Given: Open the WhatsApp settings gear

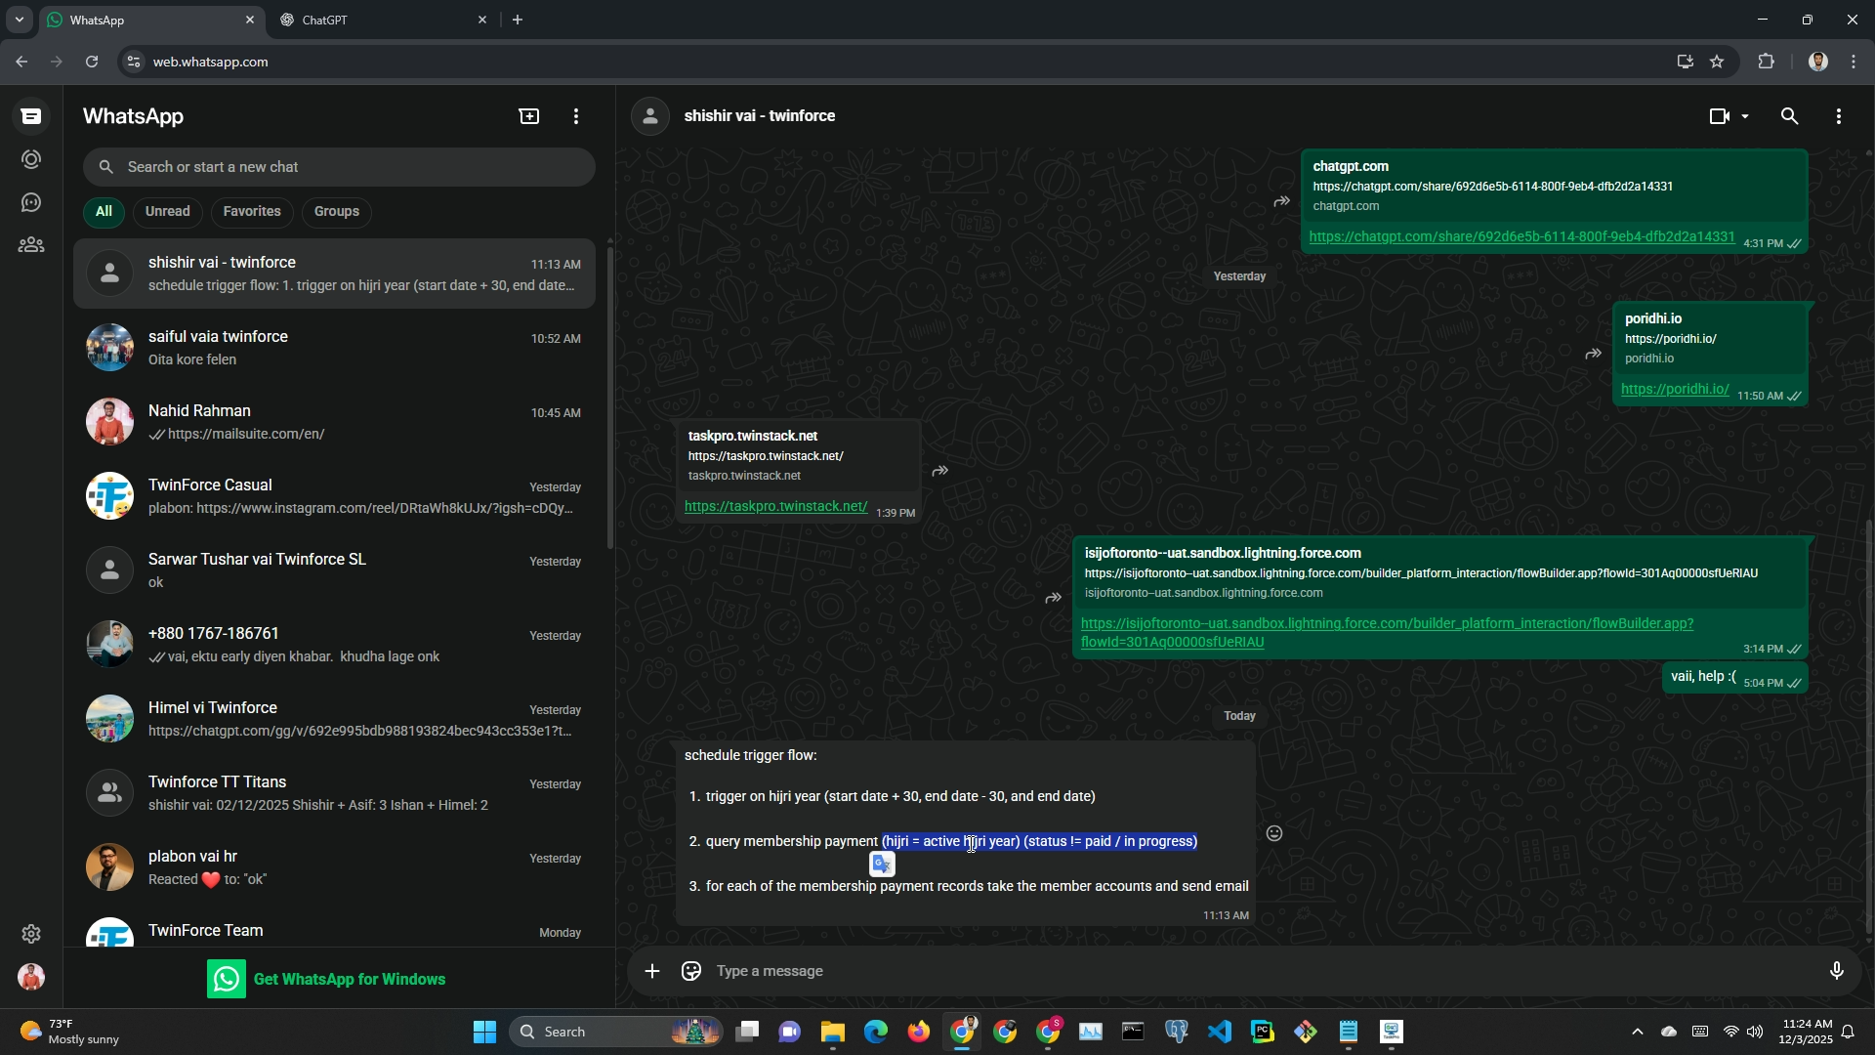Looking at the screenshot, I should coord(31,934).
